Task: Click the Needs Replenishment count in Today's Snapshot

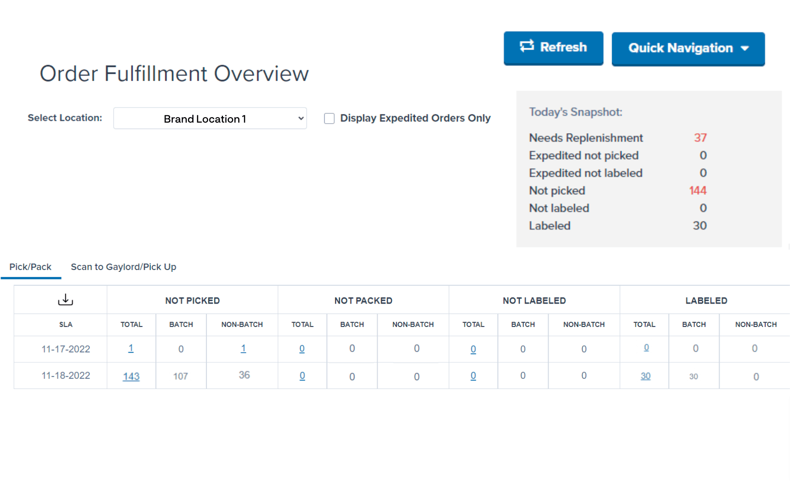Action: [700, 137]
